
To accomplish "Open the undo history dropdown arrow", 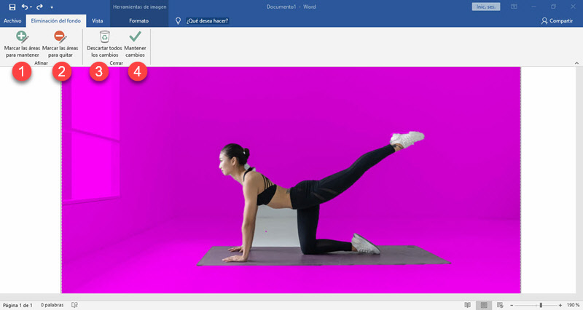I will pos(32,7).
